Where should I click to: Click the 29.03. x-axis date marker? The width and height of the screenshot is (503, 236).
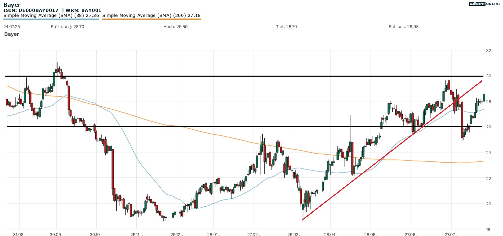[x=294, y=234]
